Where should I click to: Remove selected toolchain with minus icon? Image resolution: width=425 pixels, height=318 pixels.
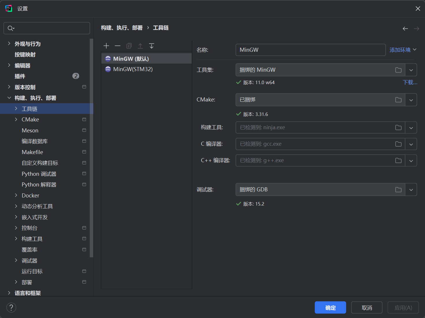pyautogui.click(x=118, y=46)
